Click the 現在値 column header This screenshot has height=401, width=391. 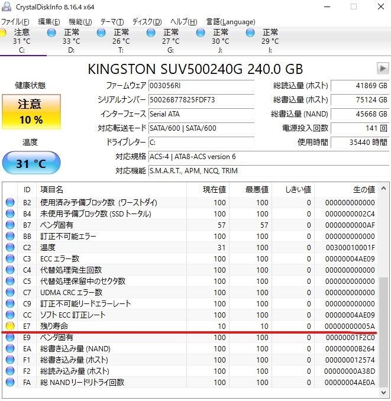[208, 190]
